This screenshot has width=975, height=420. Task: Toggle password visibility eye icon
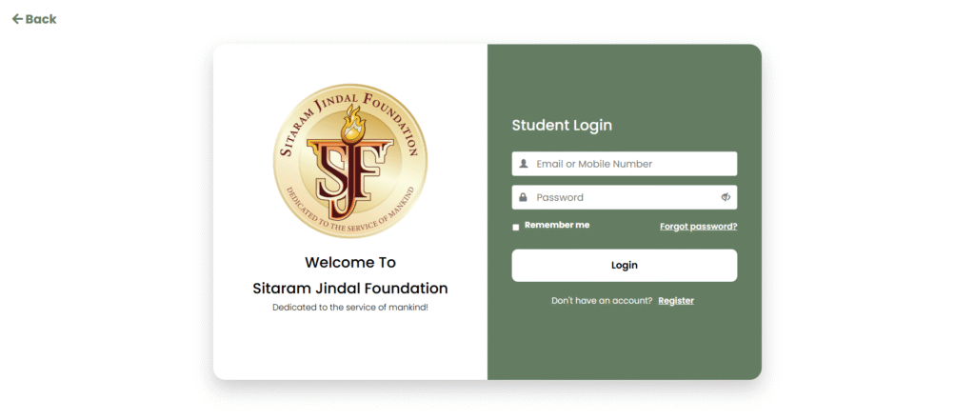coord(725,197)
